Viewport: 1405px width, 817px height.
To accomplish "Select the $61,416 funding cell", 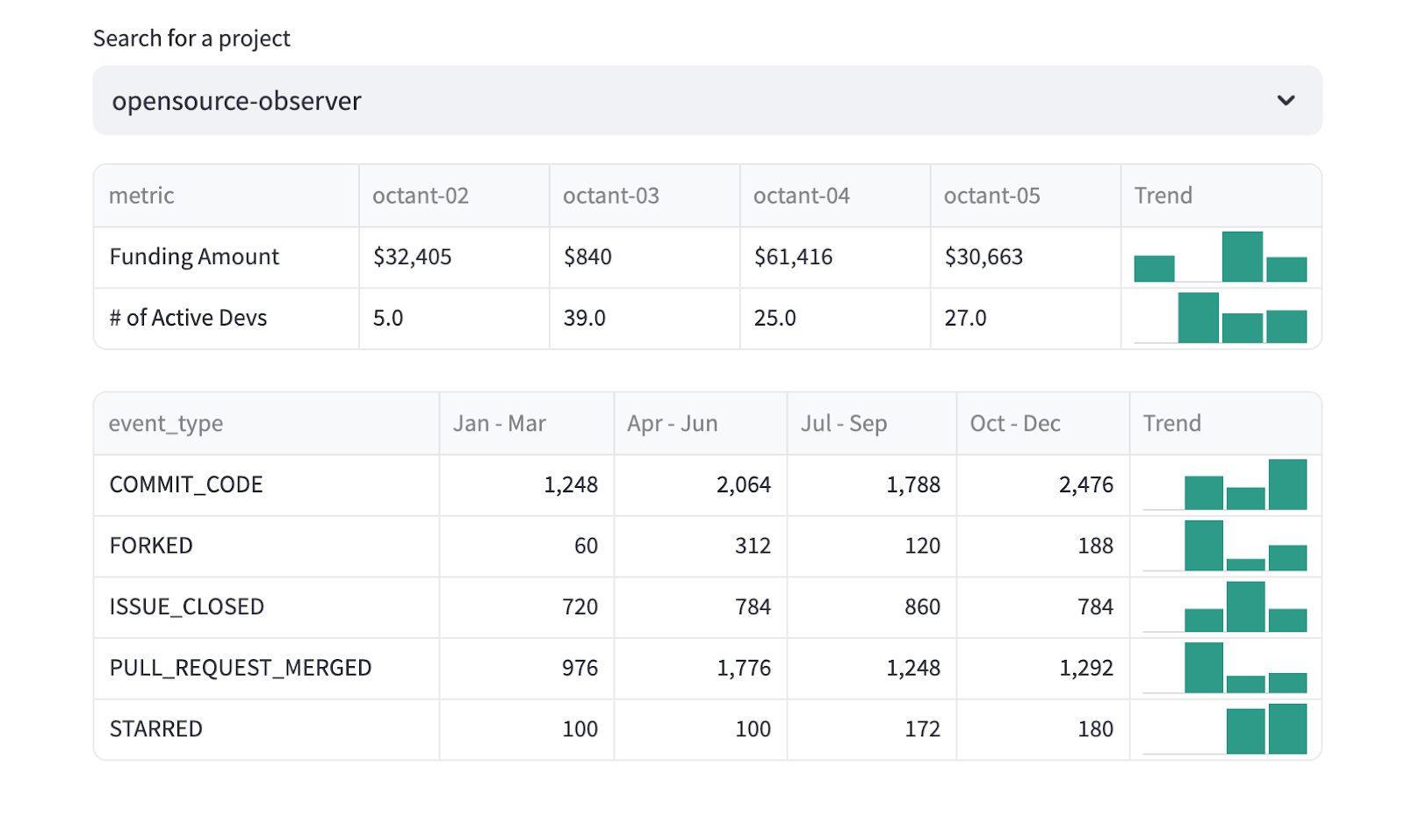I will pyautogui.click(x=793, y=257).
